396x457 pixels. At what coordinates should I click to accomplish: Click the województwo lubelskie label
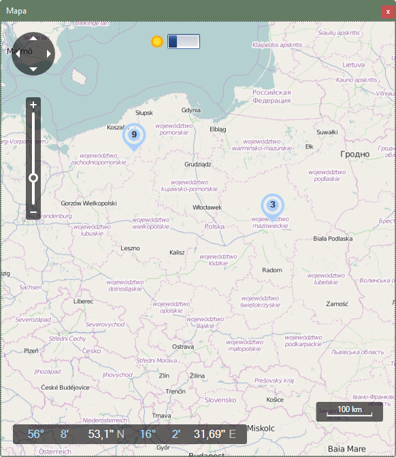coord(326,279)
